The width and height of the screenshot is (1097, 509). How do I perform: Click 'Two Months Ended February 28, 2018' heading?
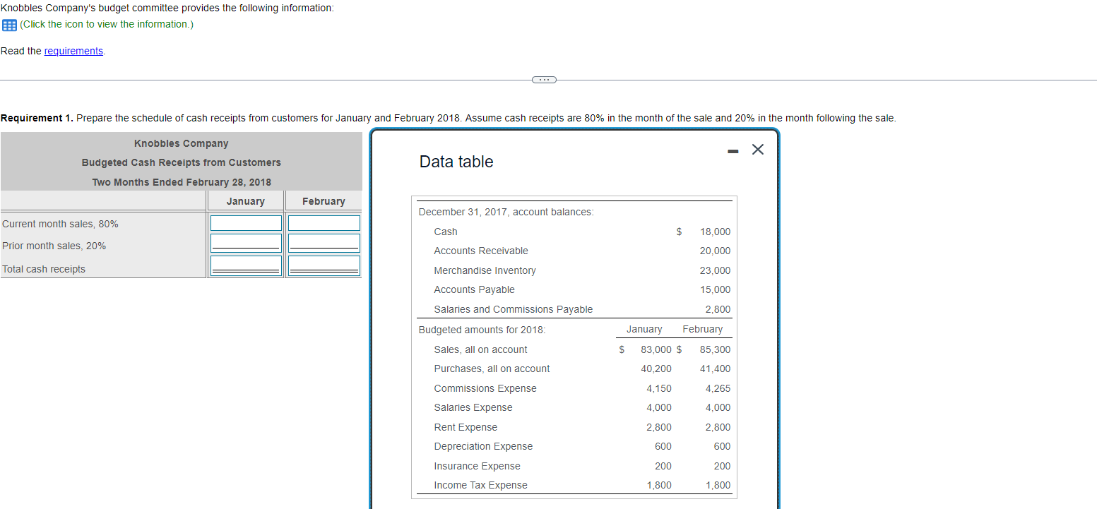pyautogui.click(x=182, y=182)
